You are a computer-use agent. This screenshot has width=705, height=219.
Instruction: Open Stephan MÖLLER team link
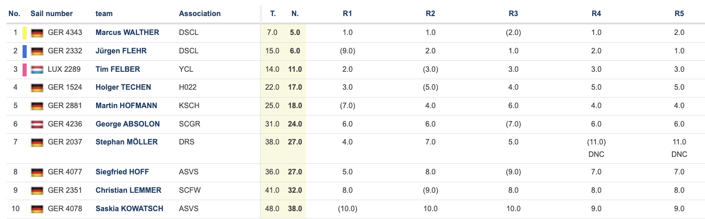point(127,142)
